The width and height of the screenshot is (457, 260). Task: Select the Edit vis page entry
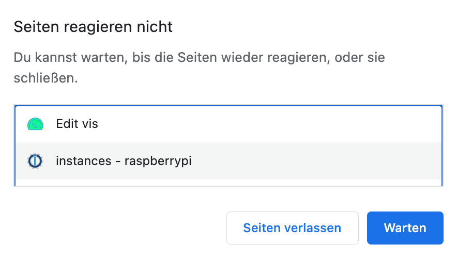click(227, 124)
